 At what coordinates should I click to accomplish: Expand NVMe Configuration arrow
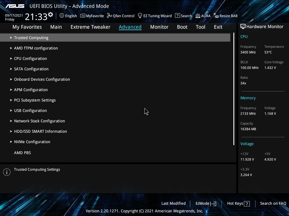pos(11,142)
